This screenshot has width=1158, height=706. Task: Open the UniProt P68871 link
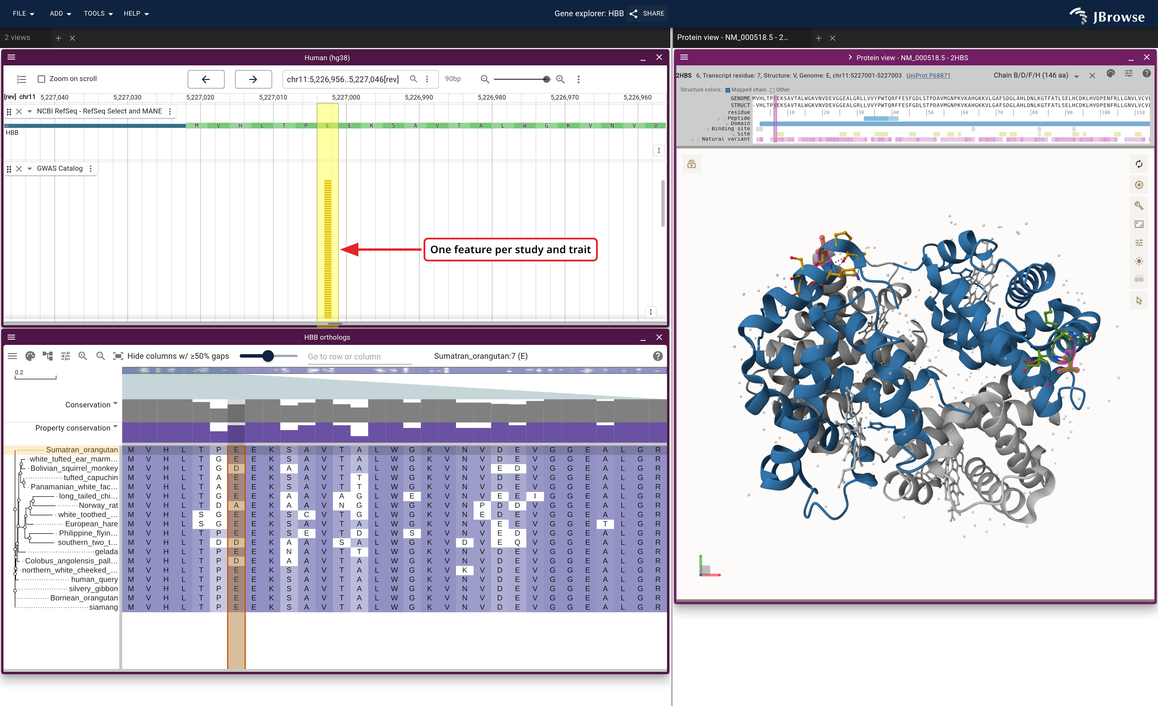[x=928, y=76]
